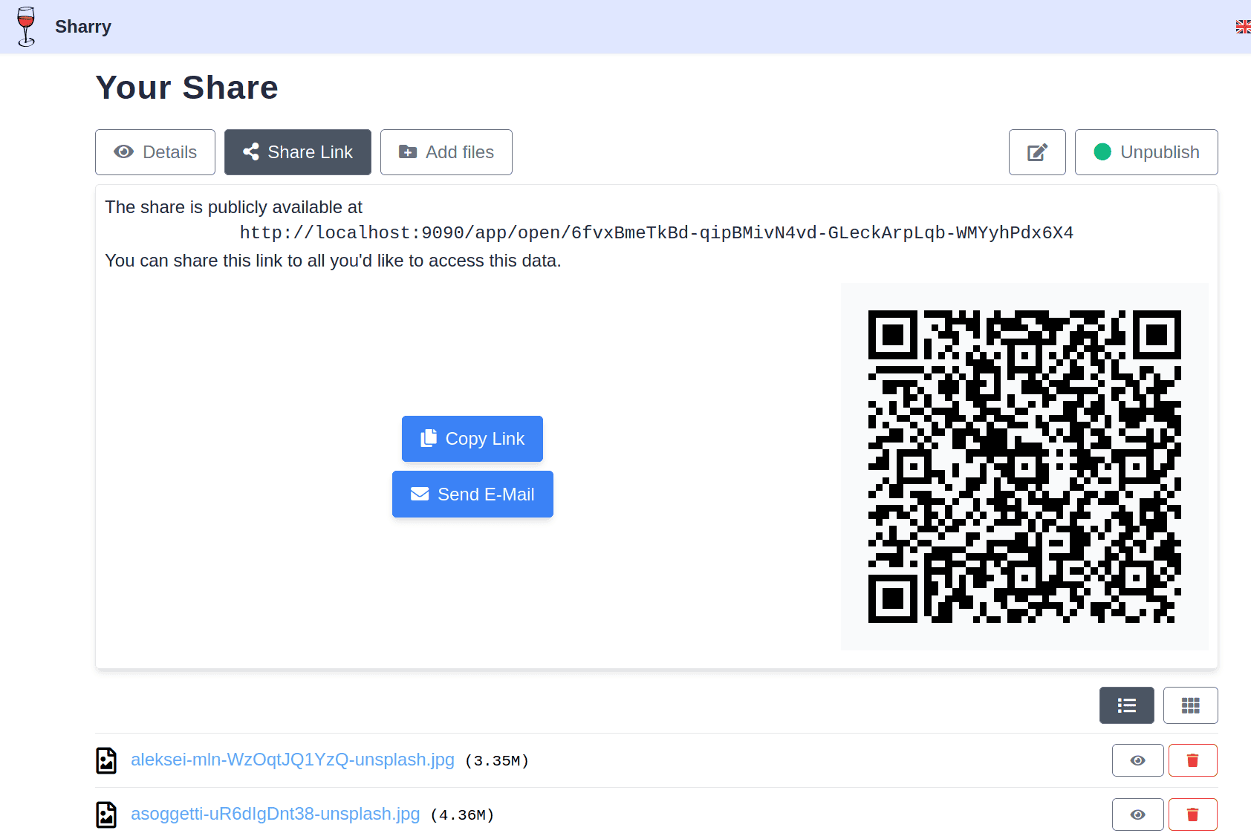Open the Details tab

[155, 152]
